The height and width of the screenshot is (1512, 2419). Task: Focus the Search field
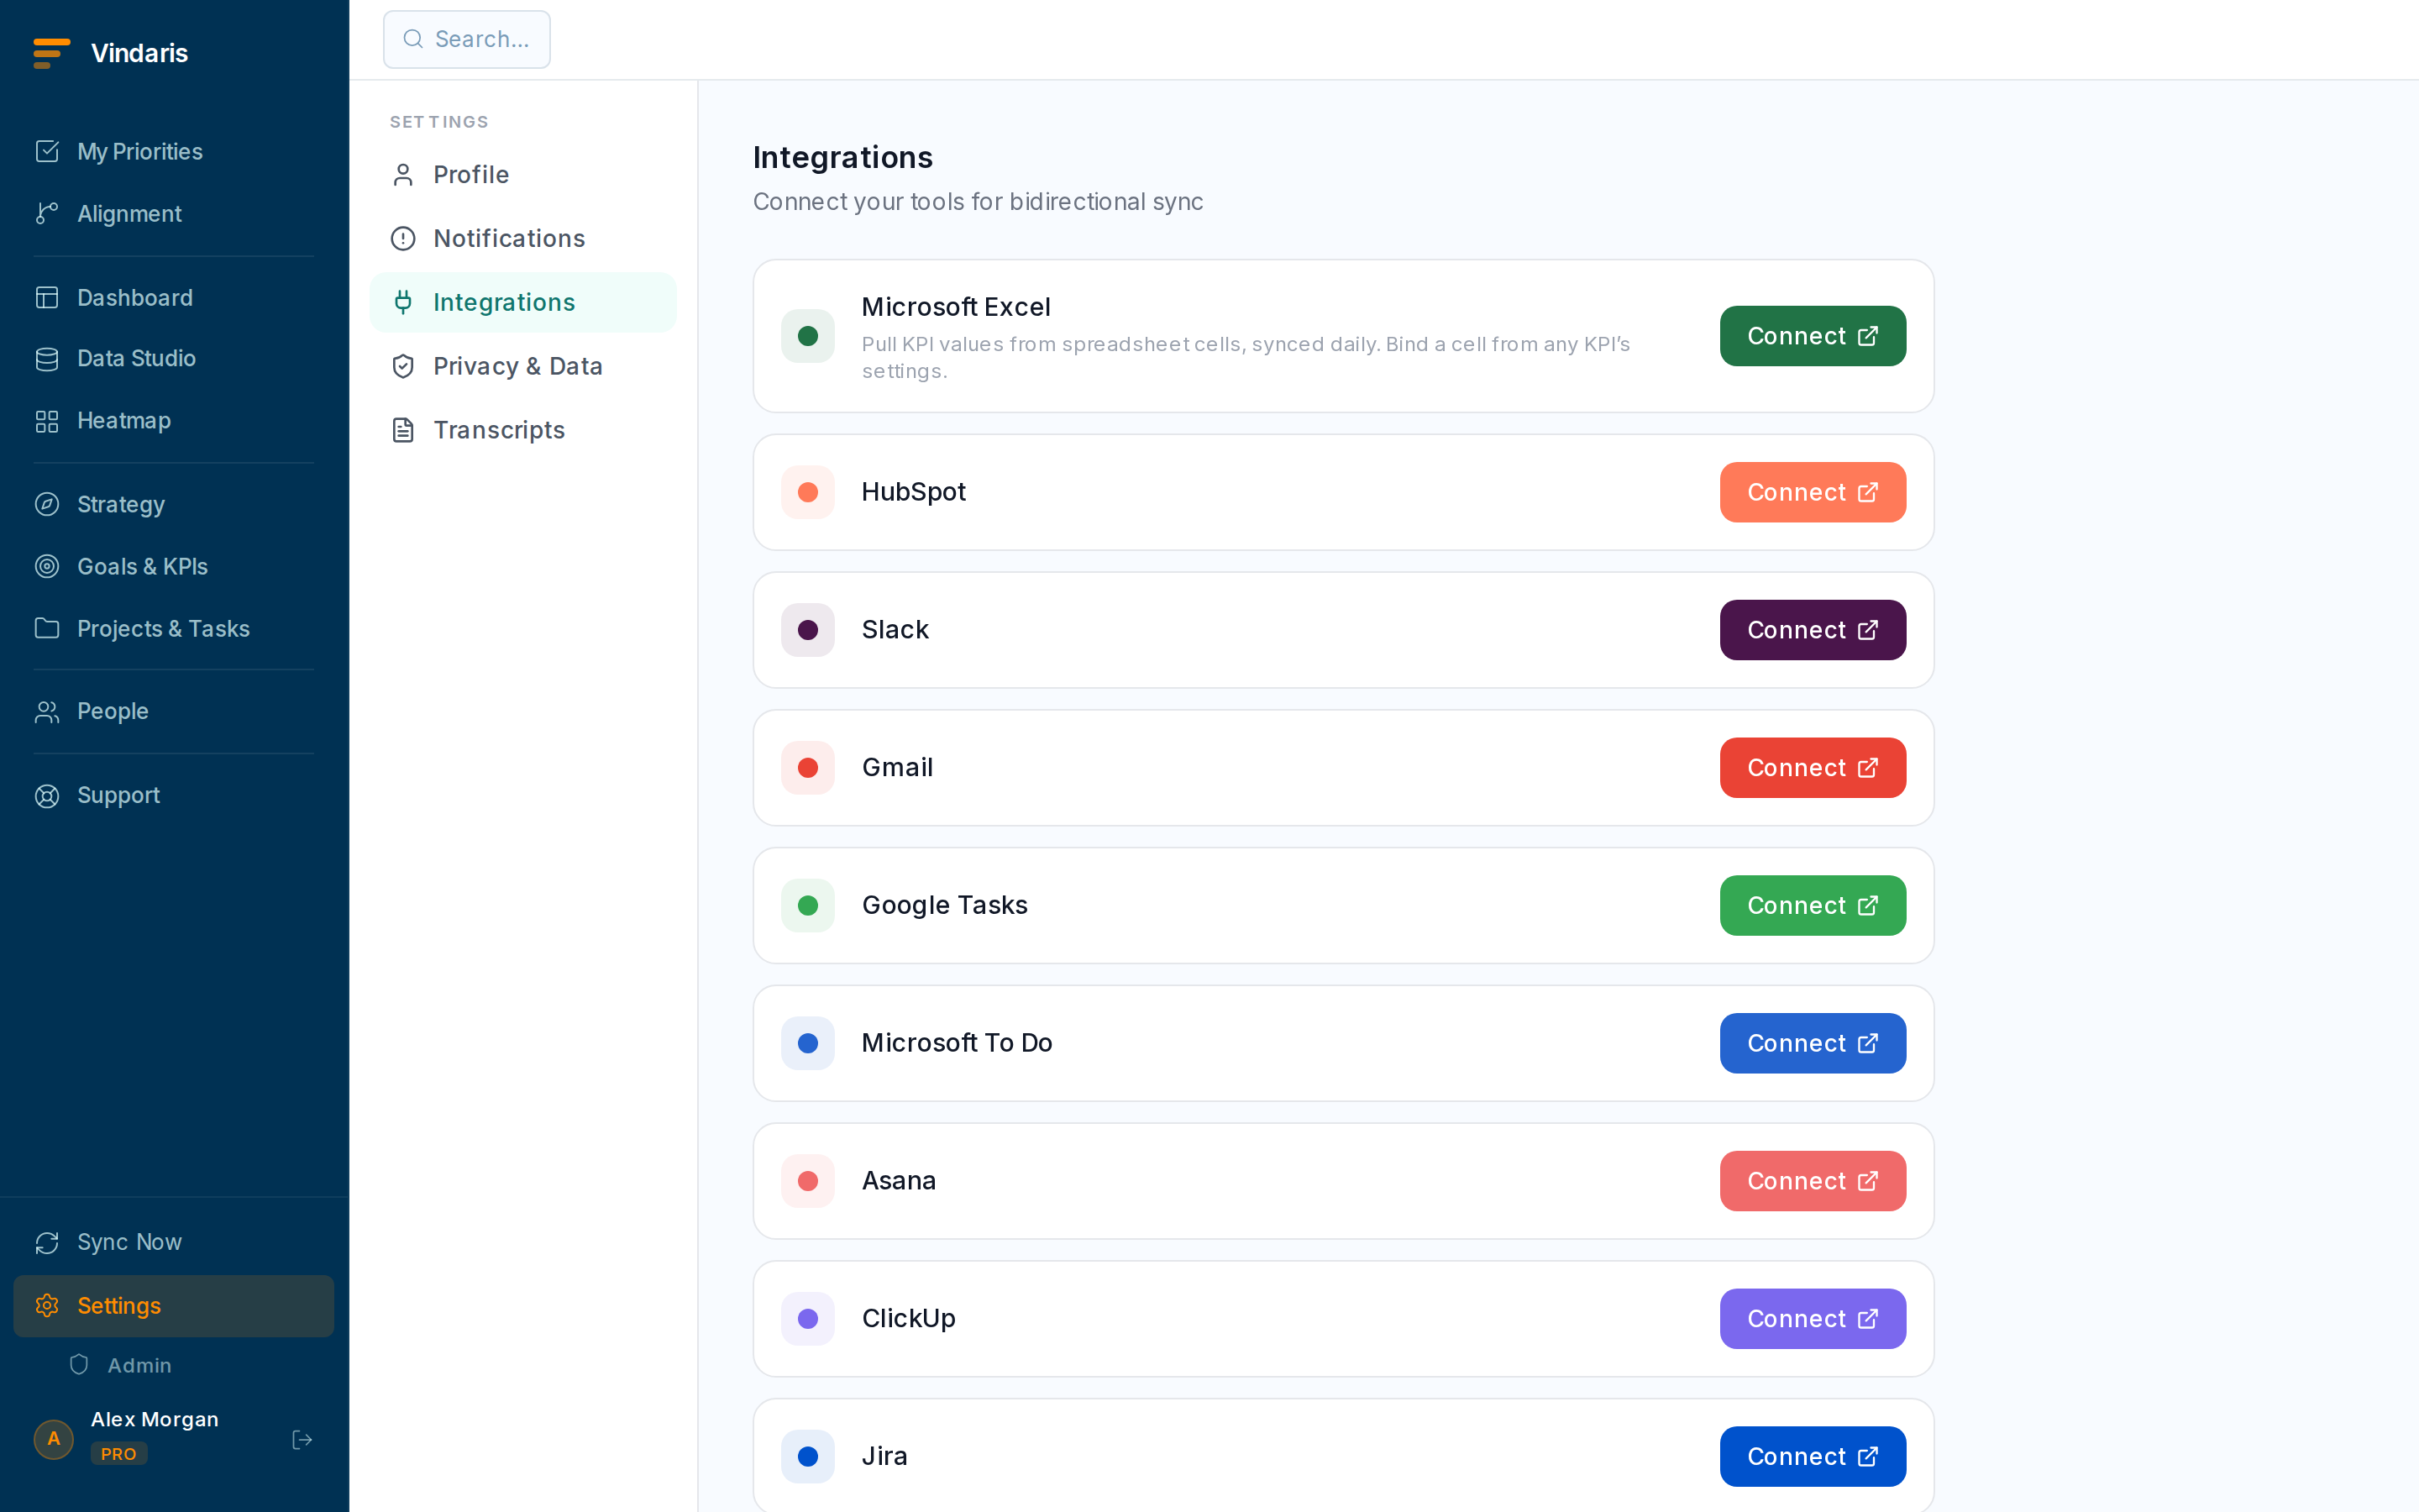[467, 39]
